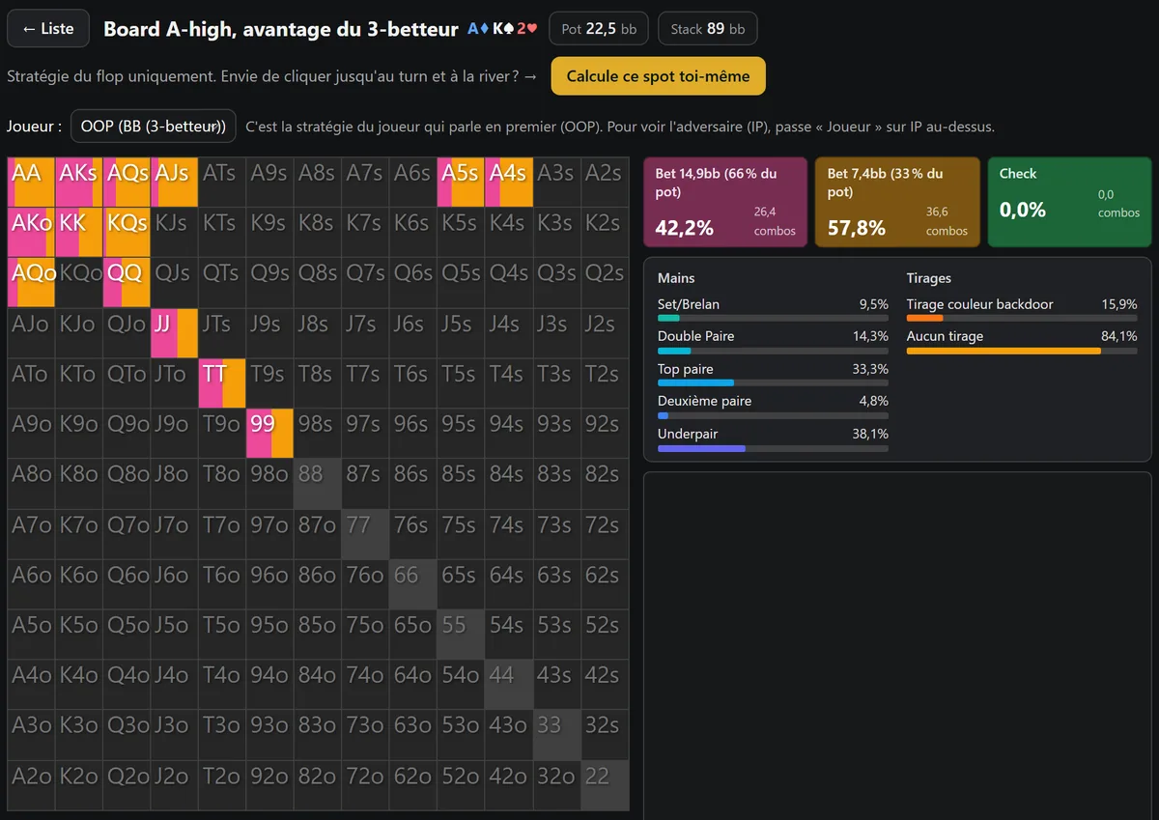Click the 77 hand cell

click(366, 533)
